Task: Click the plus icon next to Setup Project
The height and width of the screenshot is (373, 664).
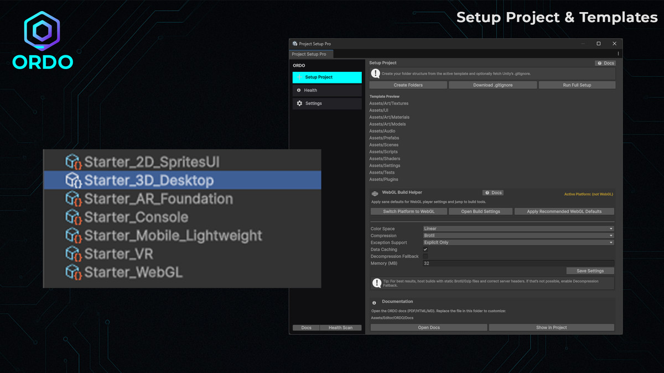Action: [x=299, y=77]
